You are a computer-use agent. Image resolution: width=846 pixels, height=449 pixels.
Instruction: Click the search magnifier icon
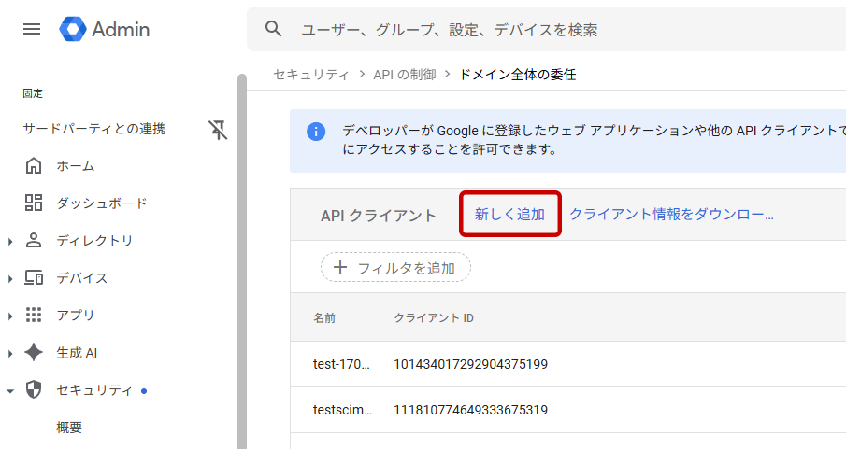[x=274, y=29]
